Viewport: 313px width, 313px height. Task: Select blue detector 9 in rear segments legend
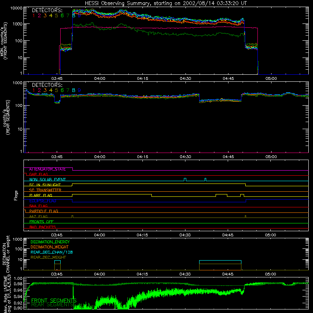(x=79, y=90)
